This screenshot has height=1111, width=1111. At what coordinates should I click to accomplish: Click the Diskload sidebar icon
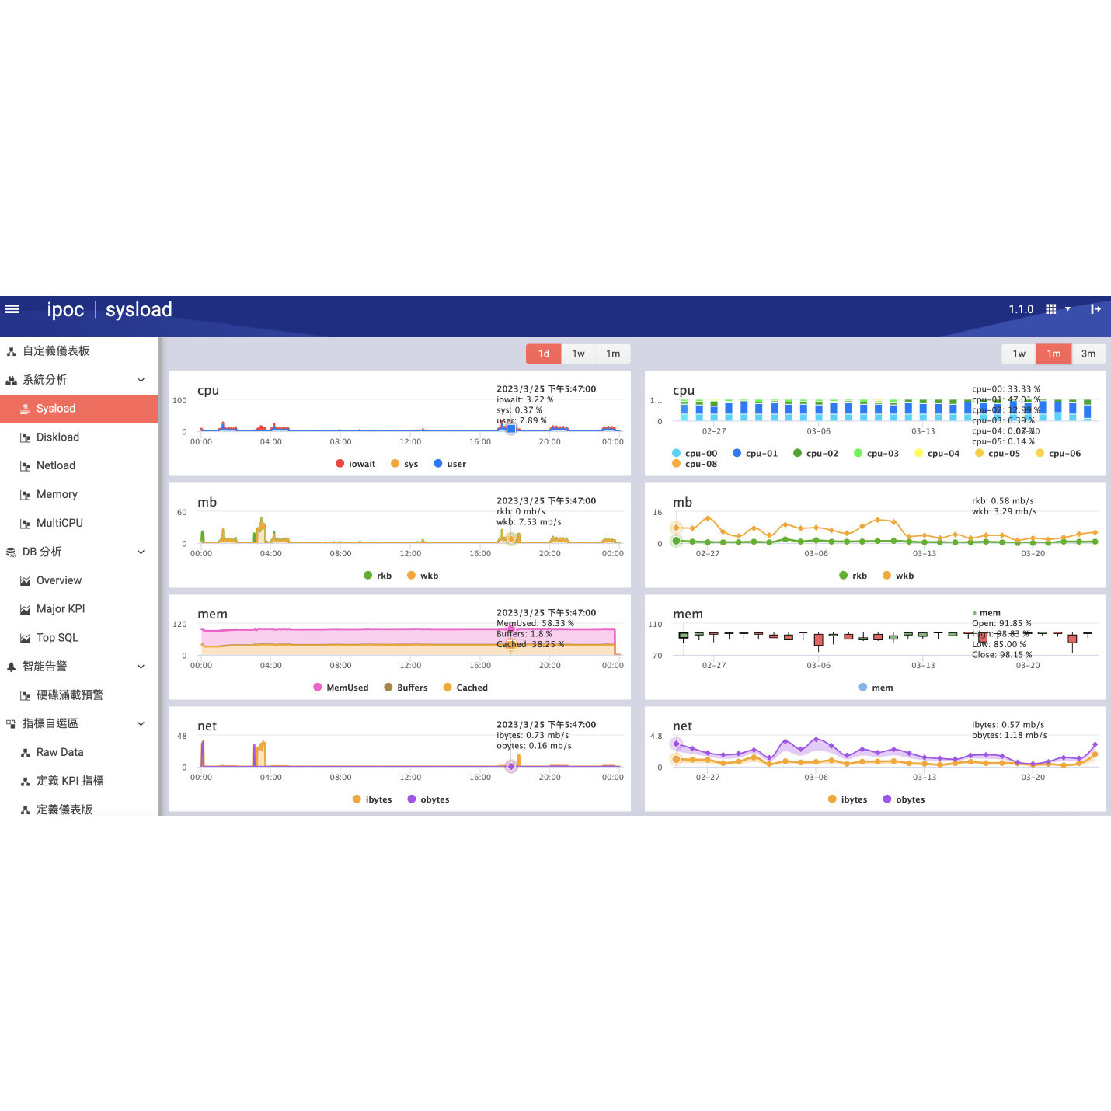26,438
